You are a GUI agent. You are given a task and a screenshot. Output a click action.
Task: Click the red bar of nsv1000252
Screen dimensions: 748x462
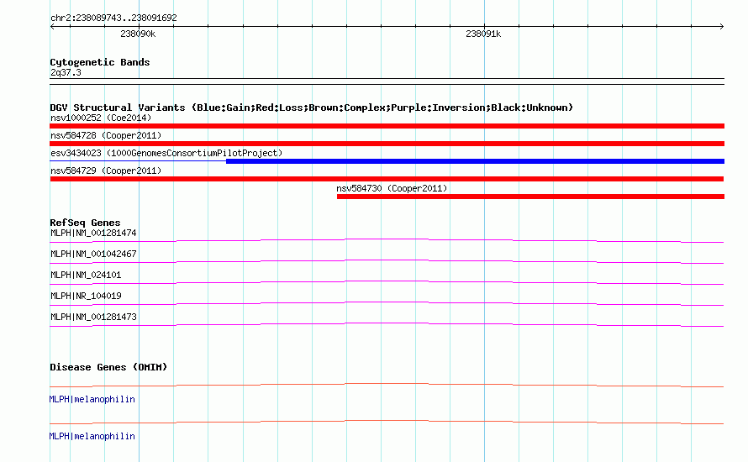(x=387, y=126)
